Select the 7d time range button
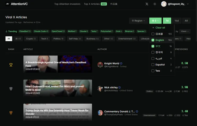Viewport: 197px width, 126px height. point(167,21)
